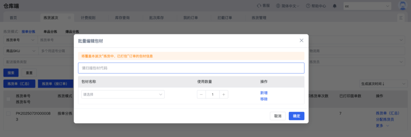
Task: Toggle the header select-all checkbox
Action: click(x=8, y=99)
